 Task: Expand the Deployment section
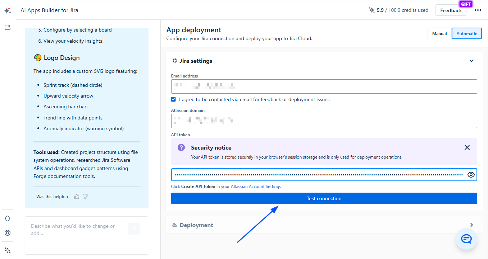471,225
